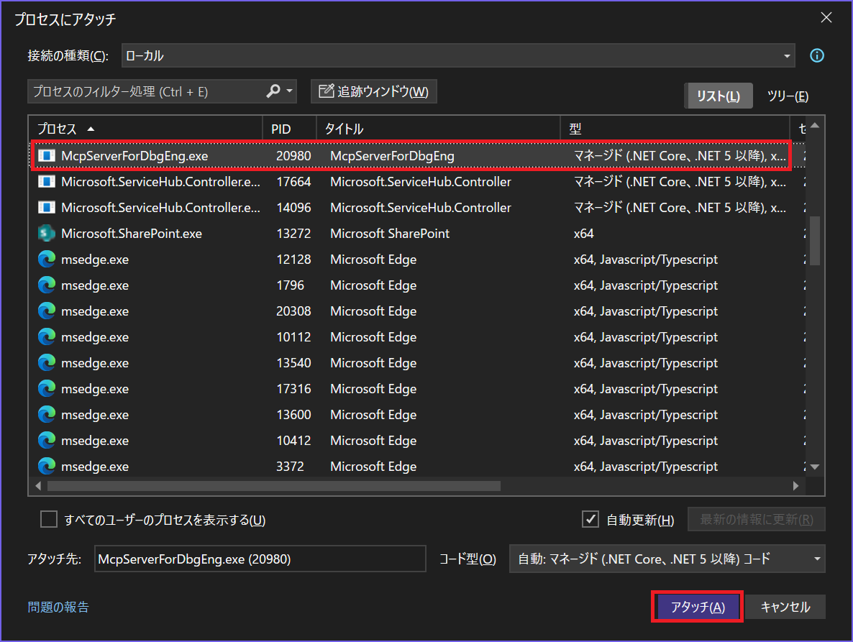Select the McpServerForDbgEng.exe row name

click(134, 156)
